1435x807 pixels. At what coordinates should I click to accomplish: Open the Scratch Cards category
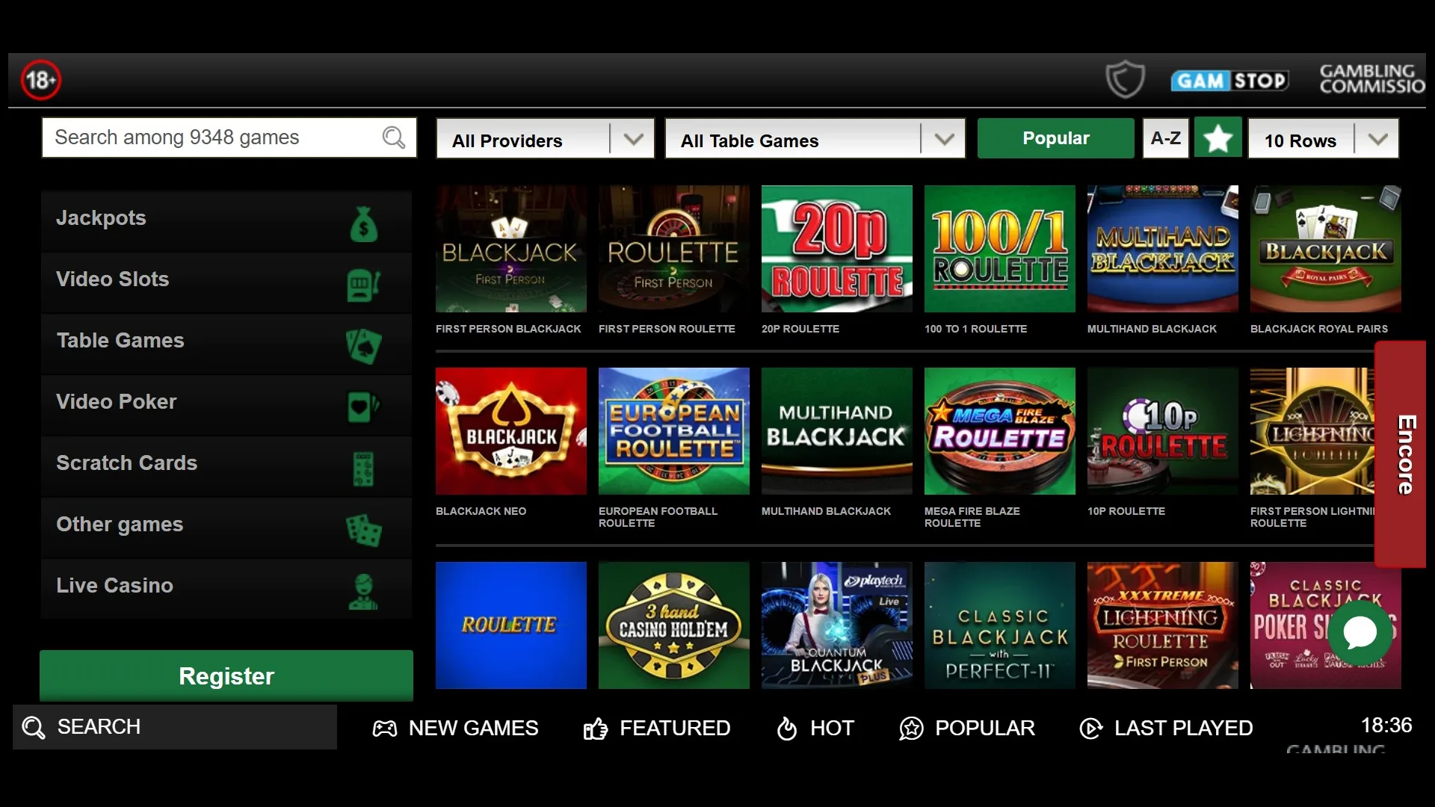(226, 466)
